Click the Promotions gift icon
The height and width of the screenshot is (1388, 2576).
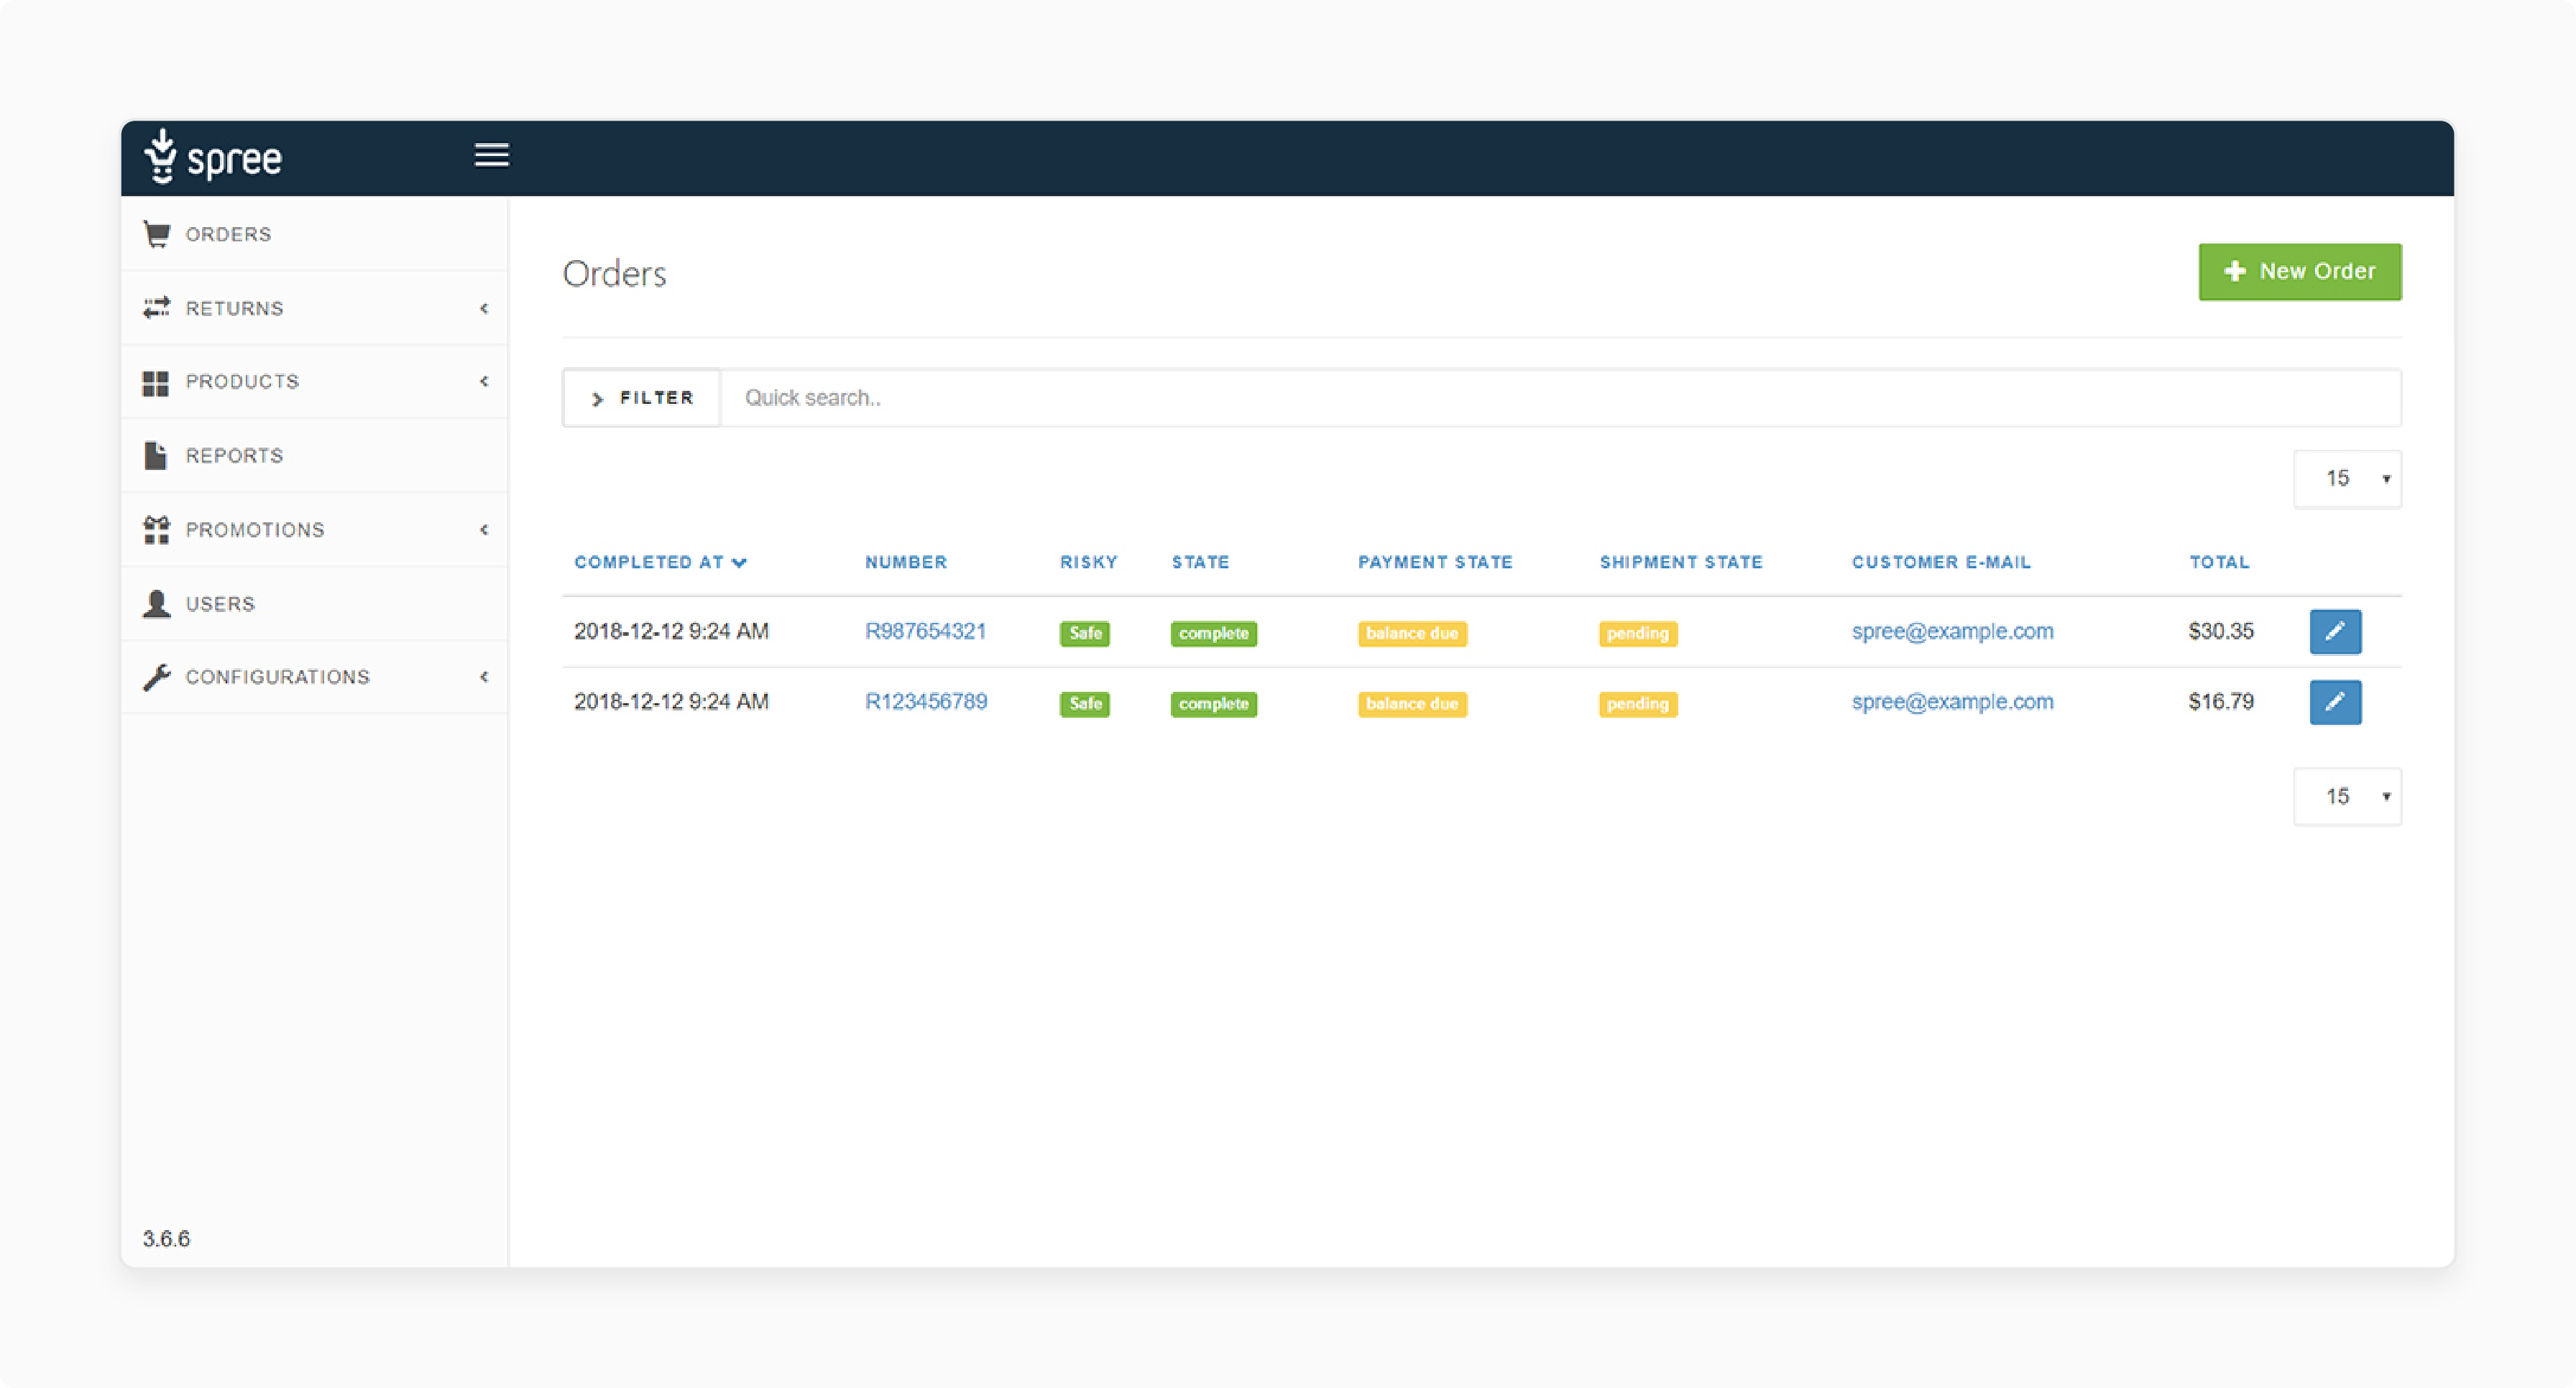pyautogui.click(x=156, y=529)
